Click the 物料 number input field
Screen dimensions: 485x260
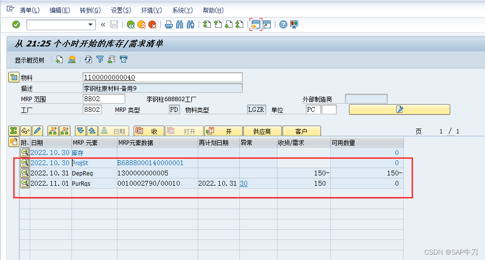click(162, 77)
